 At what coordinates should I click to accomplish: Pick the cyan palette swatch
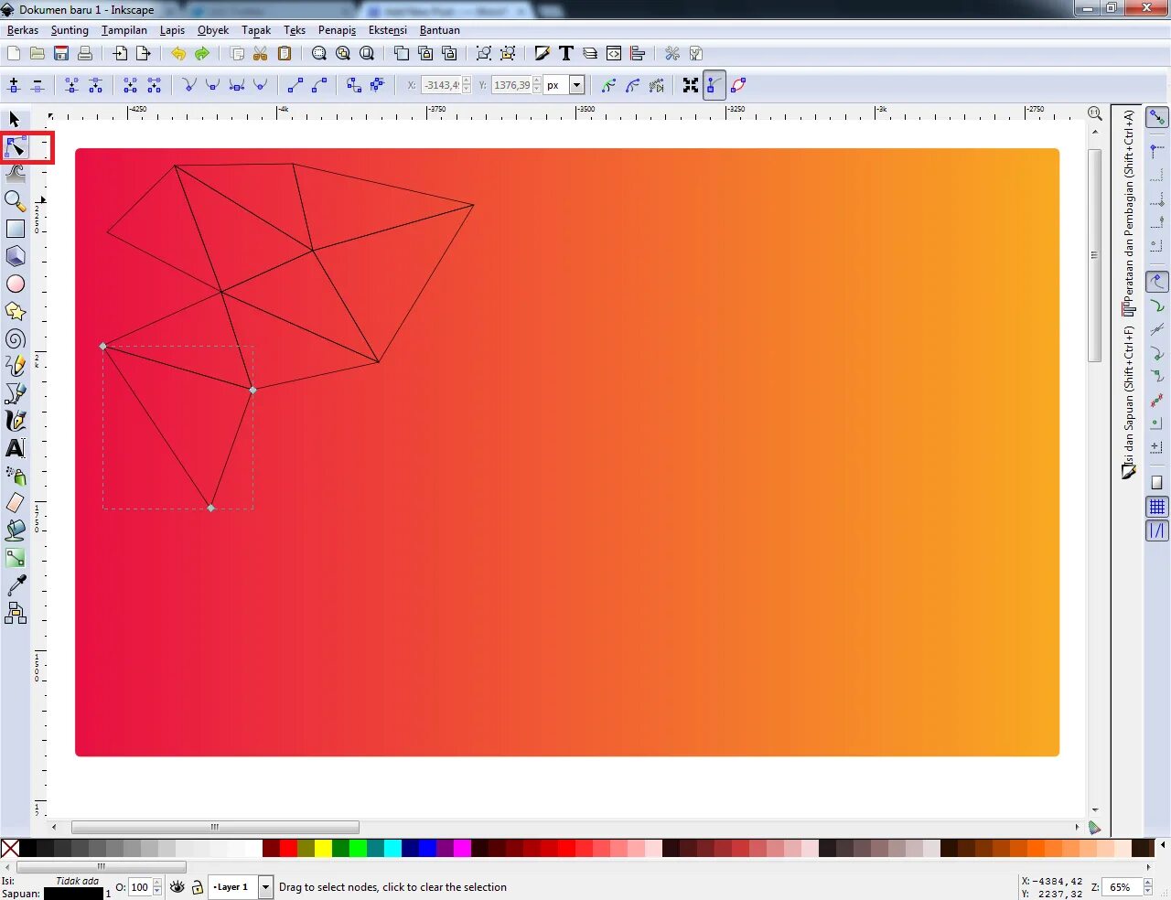(392, 848)
